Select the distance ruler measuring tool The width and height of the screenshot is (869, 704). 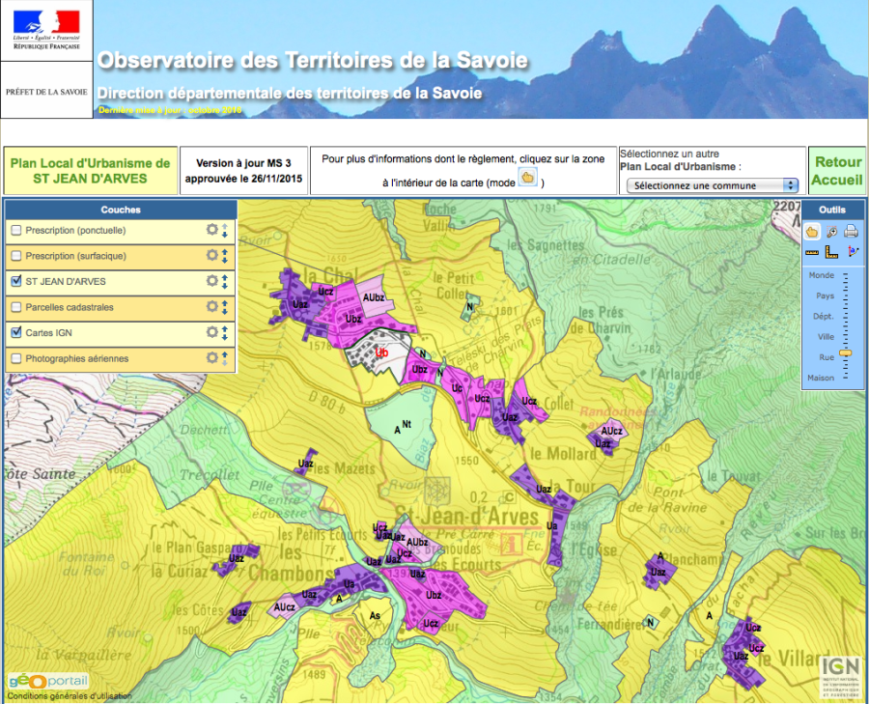pyautogui.click(x=813, y=252)
